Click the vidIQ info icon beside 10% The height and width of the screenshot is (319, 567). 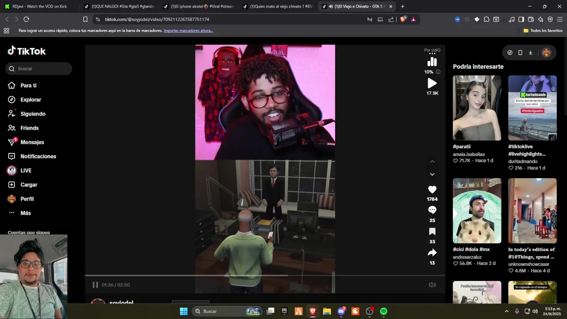(x=438, y=72)
